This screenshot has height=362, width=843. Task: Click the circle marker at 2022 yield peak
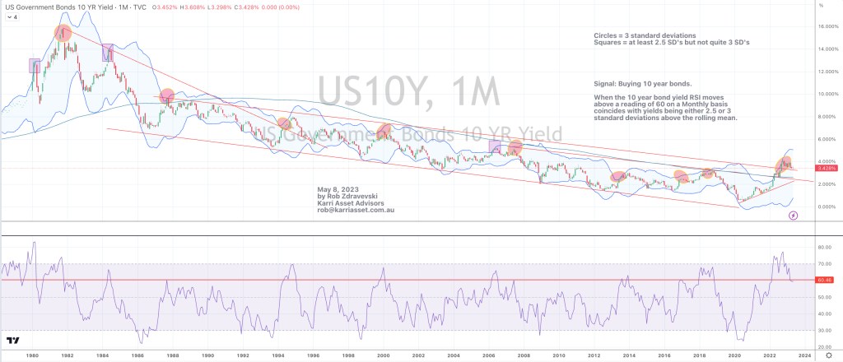pos(785,164)
